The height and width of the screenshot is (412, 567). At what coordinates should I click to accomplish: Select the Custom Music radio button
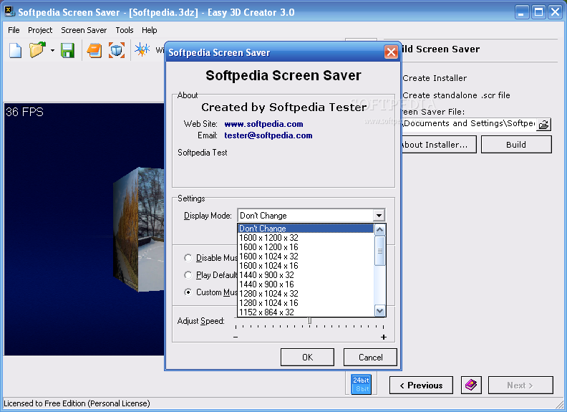(x=188, y=292)
